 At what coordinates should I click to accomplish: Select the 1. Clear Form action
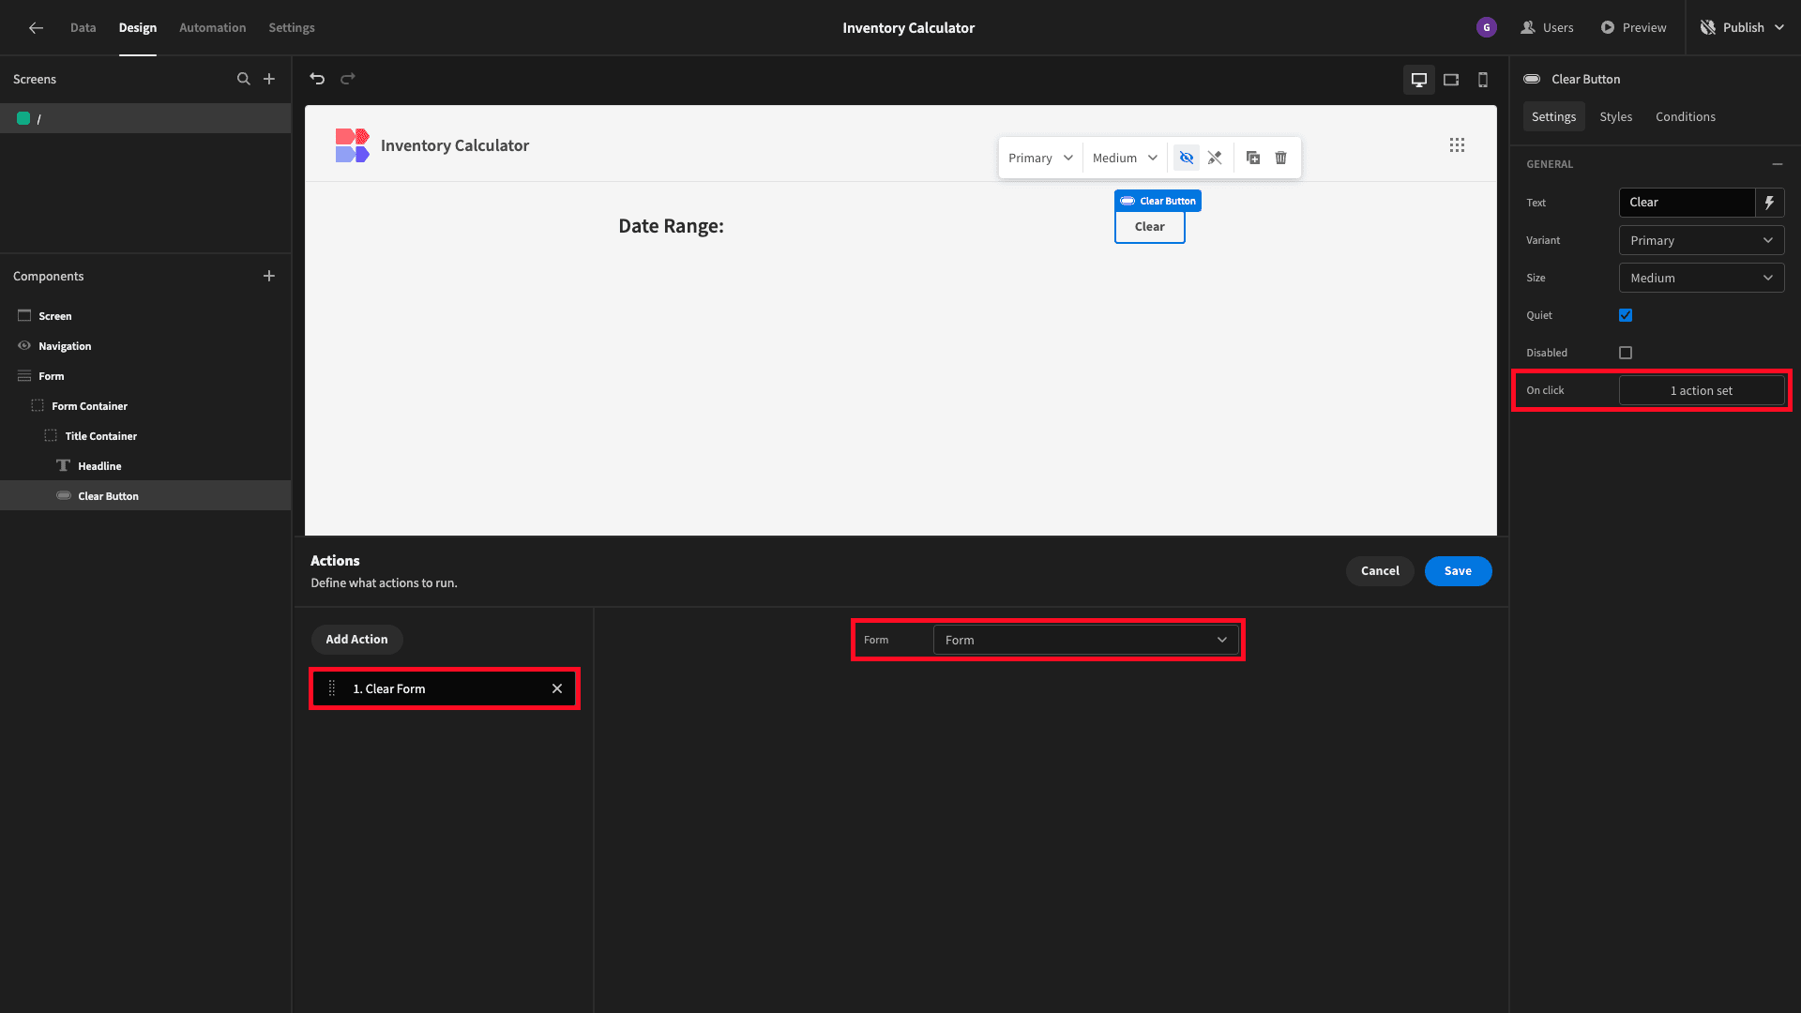click(445, 688)
